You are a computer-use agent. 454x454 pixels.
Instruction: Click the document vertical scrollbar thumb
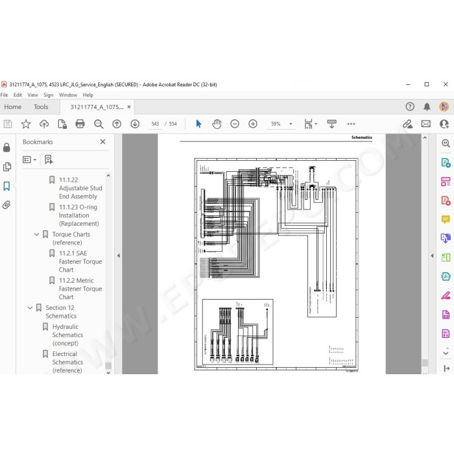coord(425,363)
